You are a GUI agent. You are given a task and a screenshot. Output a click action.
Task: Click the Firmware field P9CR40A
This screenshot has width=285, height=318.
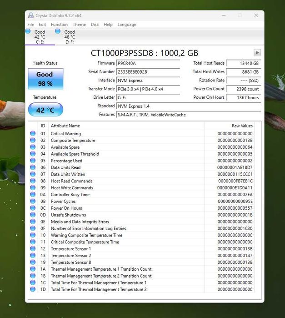[148, 63]
